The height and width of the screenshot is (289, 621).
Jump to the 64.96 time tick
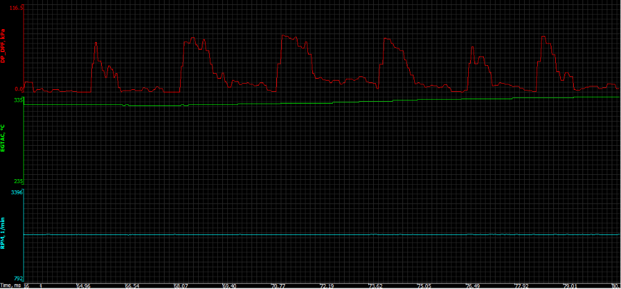(x=83, y=286)
